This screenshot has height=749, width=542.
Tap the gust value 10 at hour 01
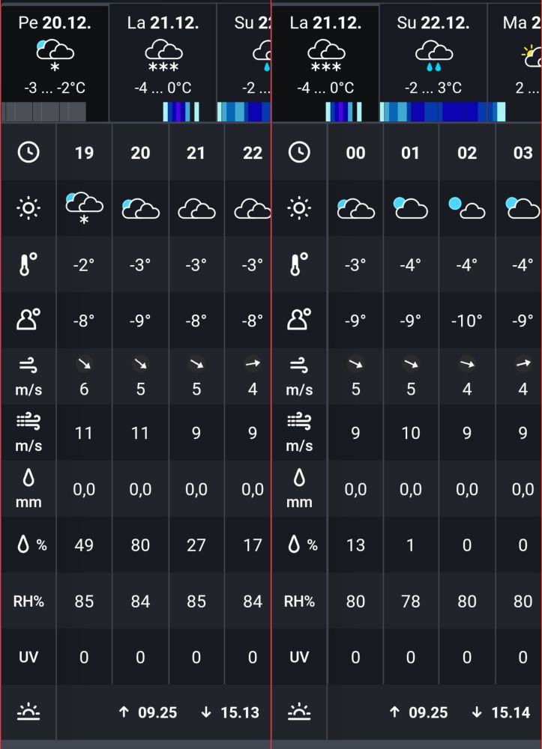pos(411,433)
